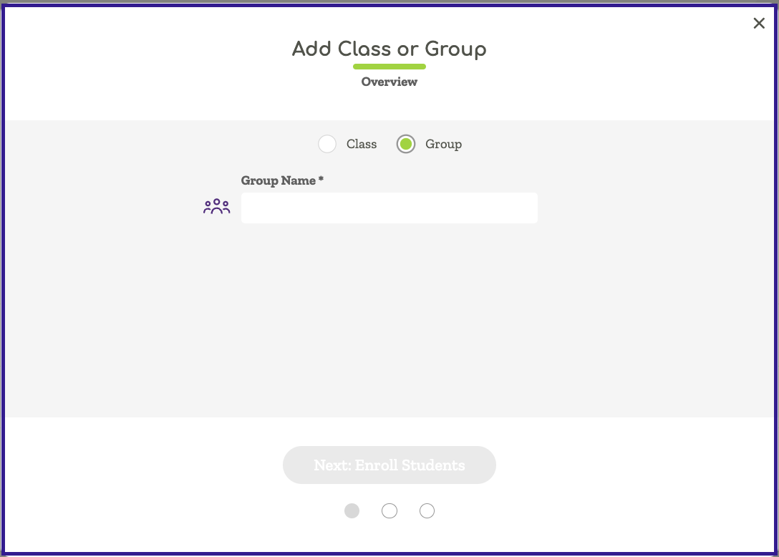Click the empty Class radio circle
This screenshot has width=779, height=557.
click(x=327, y=144)
